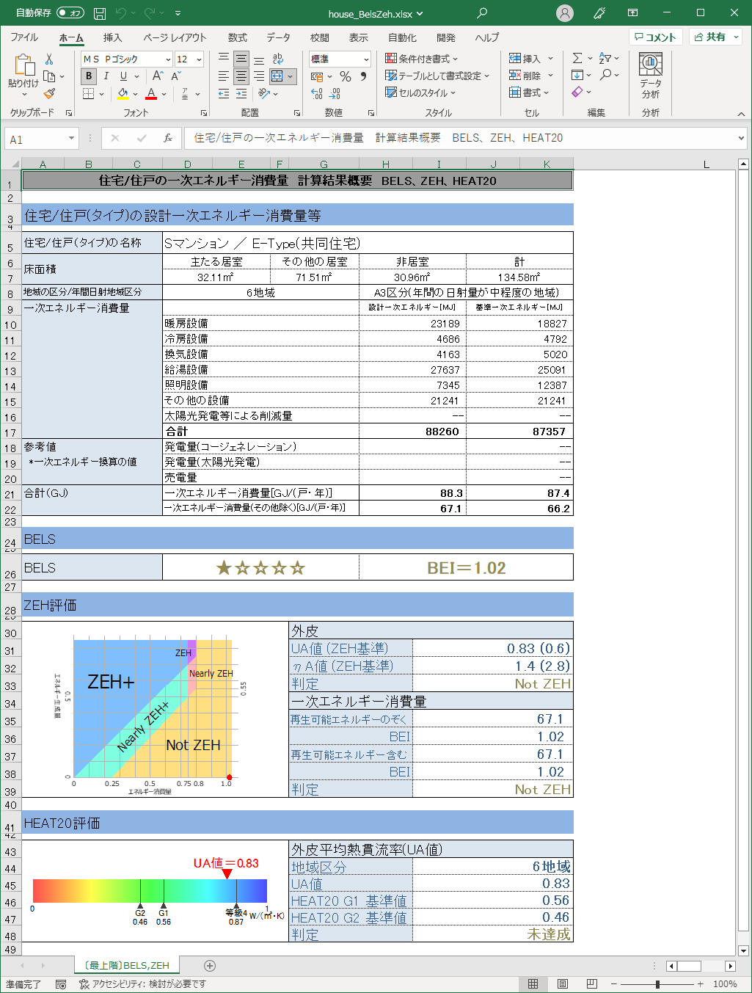
Task: Toggle middle vertical alignment
Action: pyautogui.click(x=241, y=59)
